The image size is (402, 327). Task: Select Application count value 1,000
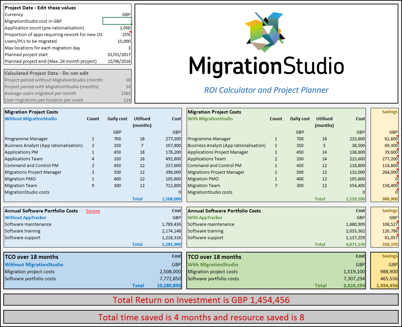point(125,28)
